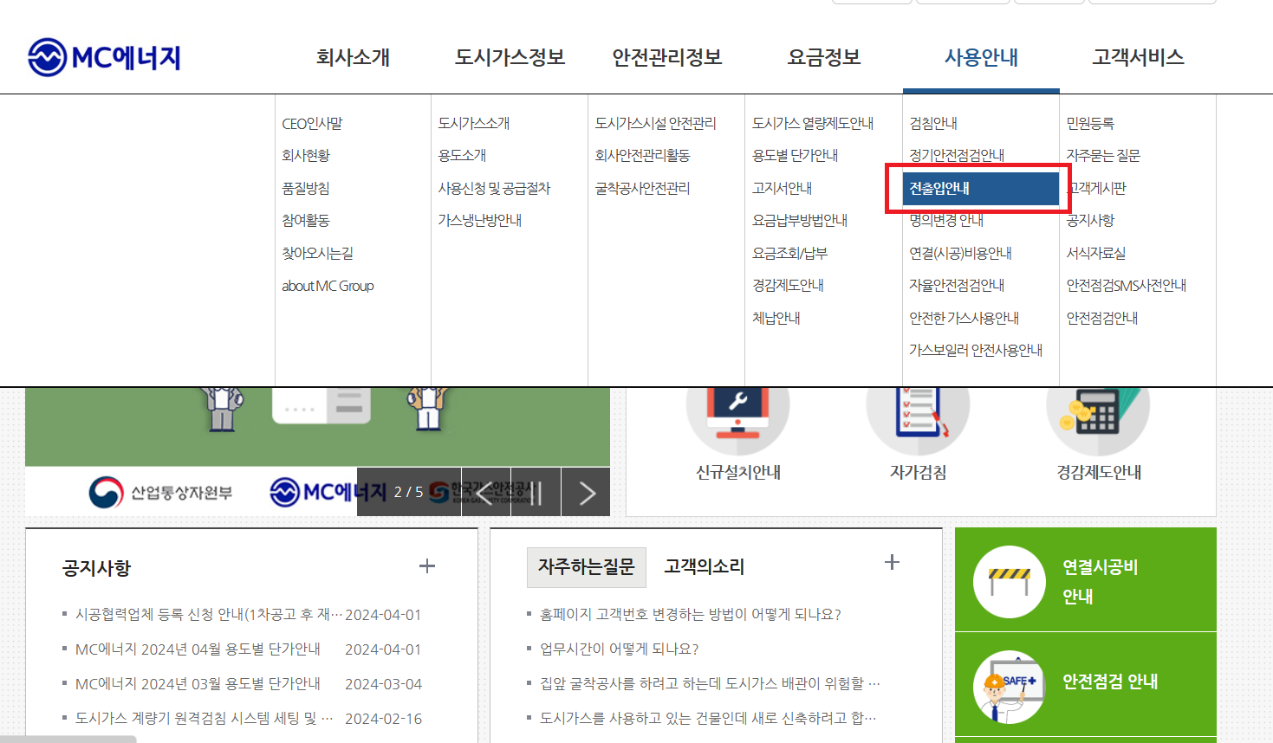The height and width of the screenshot is (743, 1273).
Task: Click the MC에너지 company logo
Action: tap(103, 54)
